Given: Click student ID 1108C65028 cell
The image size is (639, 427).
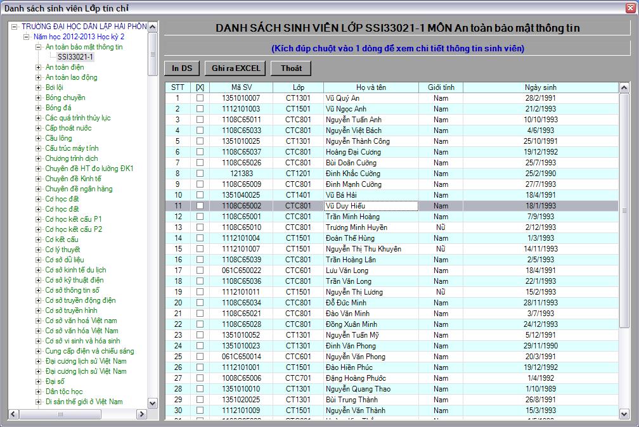Looking at the screenshot, I should 241,324.
